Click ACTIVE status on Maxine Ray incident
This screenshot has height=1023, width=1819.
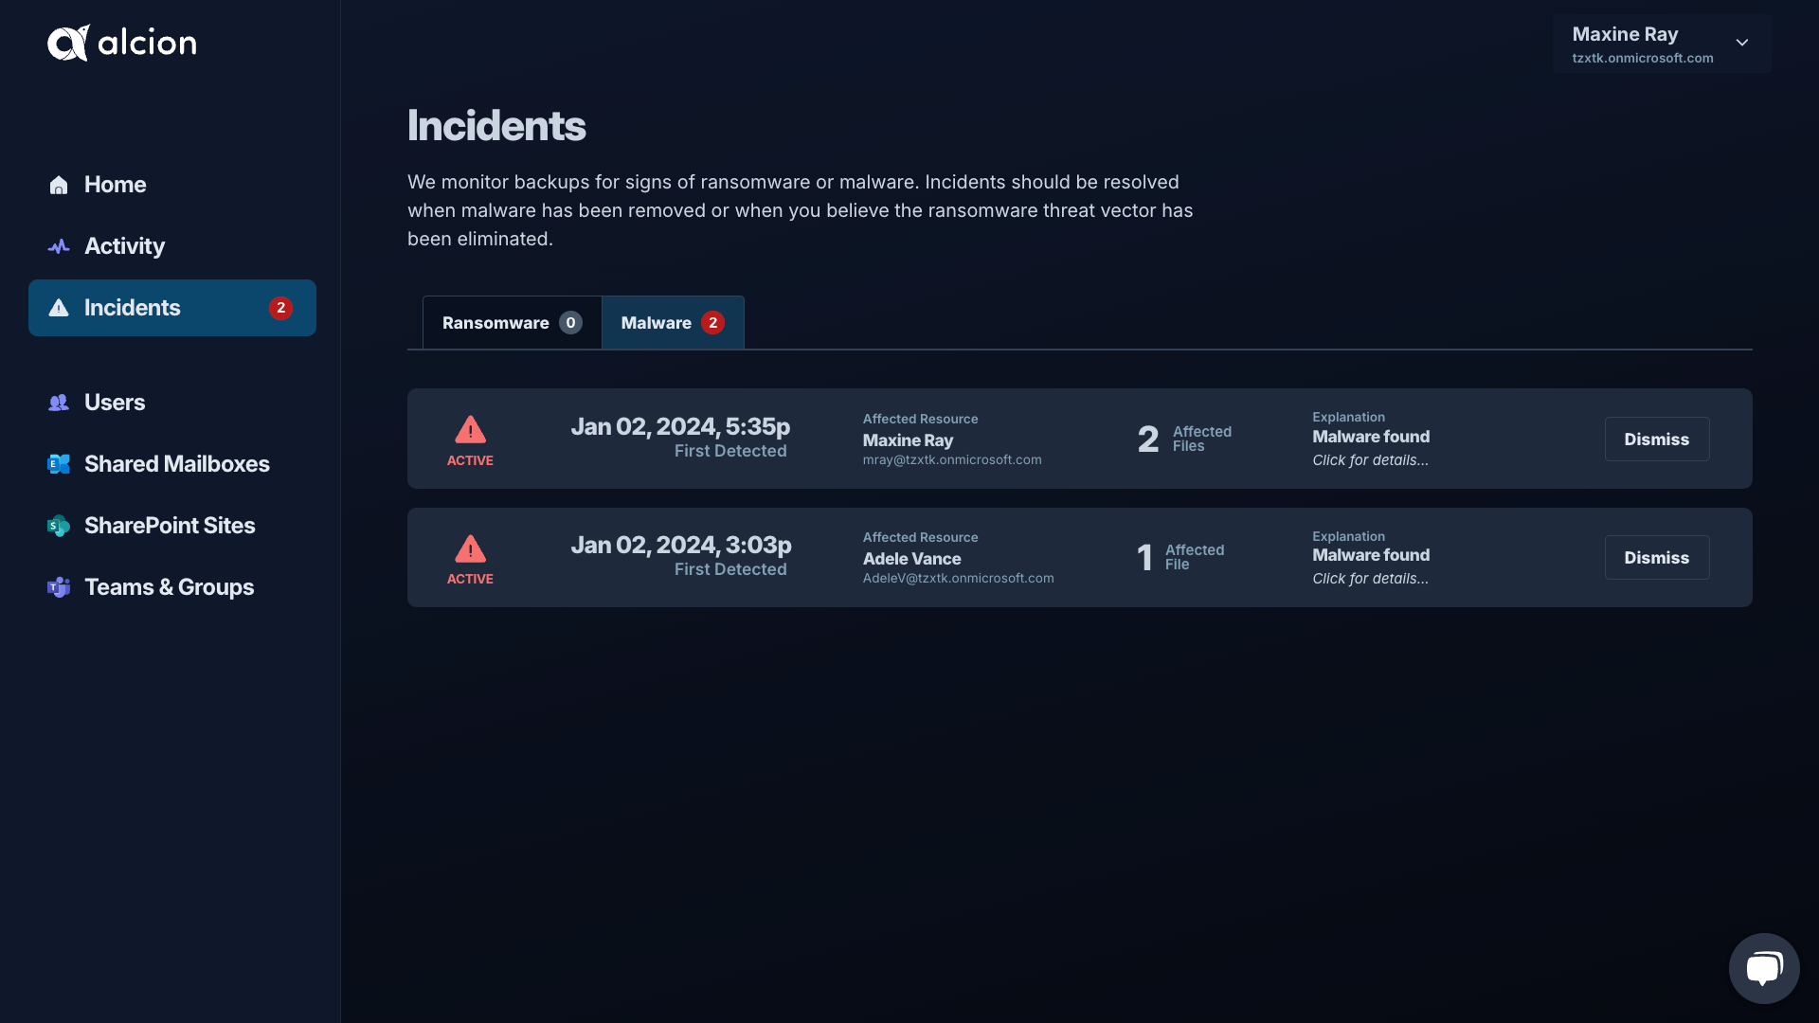(x=470, y=460)
